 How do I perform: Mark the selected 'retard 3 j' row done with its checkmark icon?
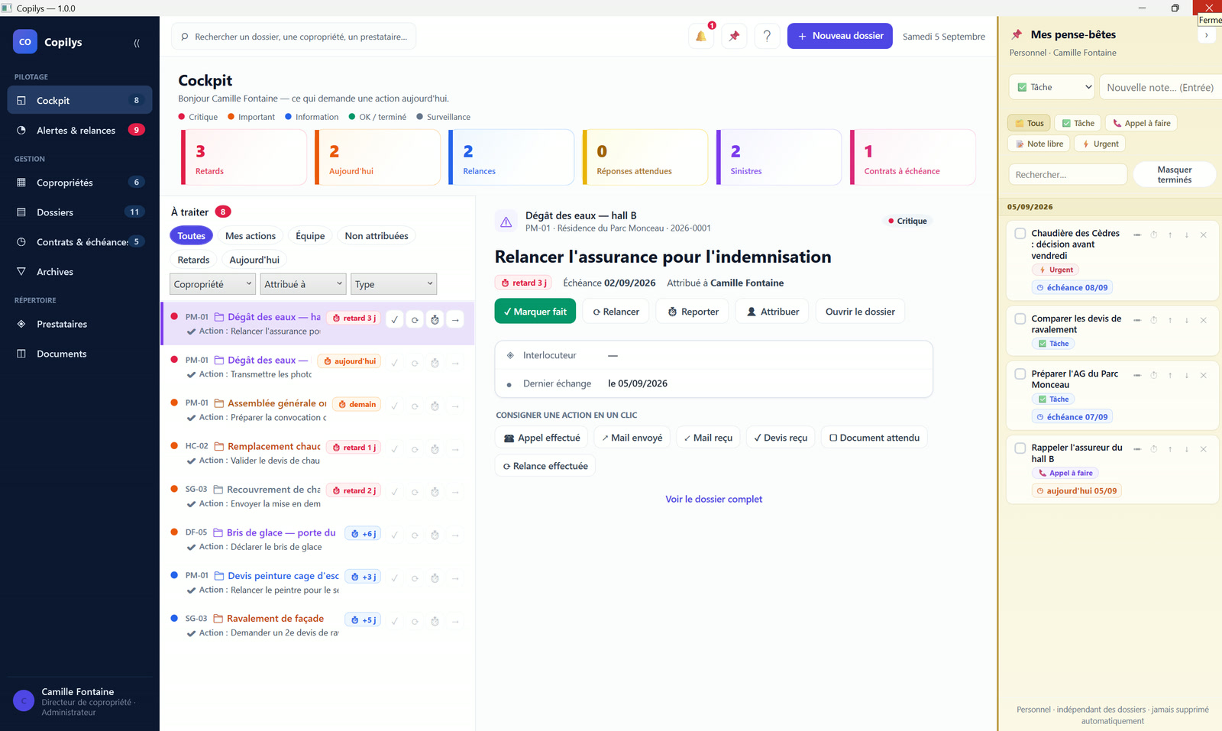[x=395, y=319]
